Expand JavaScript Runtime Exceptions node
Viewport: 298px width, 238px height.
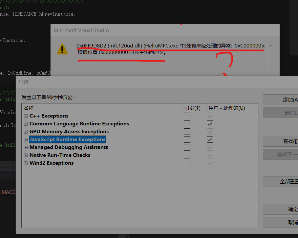point(26,139)
